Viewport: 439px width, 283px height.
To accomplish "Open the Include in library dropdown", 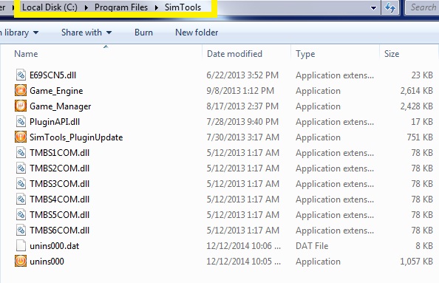I will (x=19, y=33).
